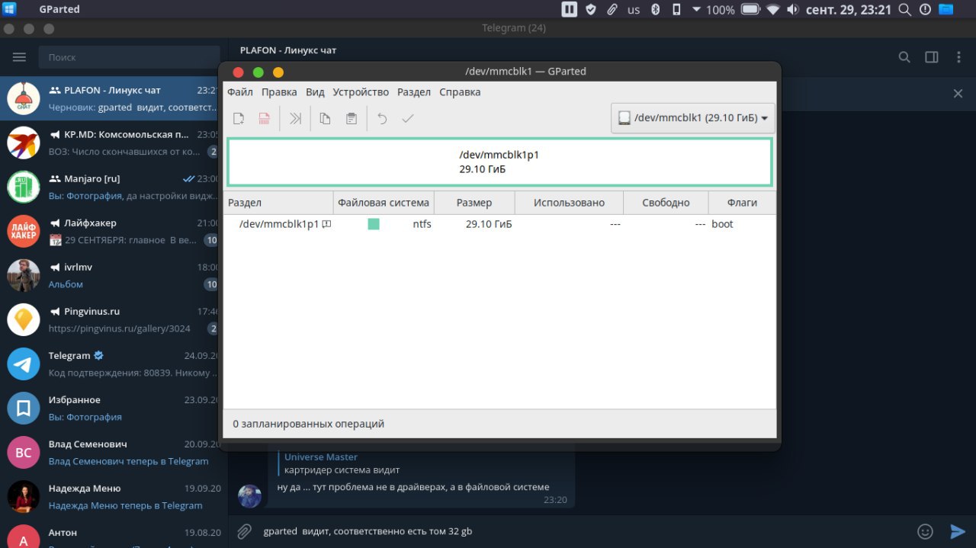Open Антон chat in Telegram list
The width and height of the screenshot is (976, 548).
(x=110, y=534)
